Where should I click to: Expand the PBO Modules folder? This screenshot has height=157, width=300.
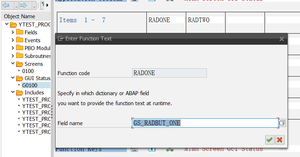pyautogui.click(x=13, y=48)
